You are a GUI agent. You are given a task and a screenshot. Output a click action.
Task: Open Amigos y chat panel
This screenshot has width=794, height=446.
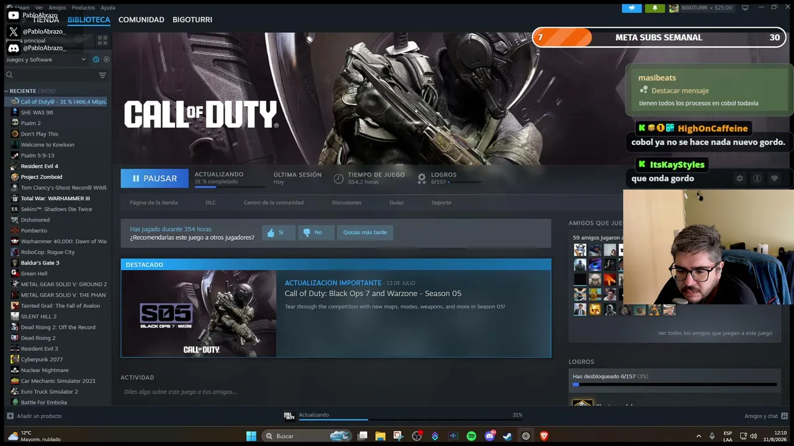click(x=766, y=416)
